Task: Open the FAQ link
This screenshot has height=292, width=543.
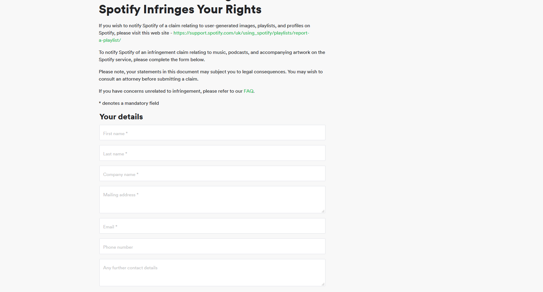Action: point(248,91)
